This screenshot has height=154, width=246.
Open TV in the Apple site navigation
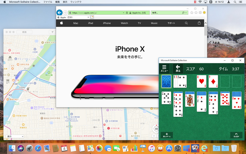[139, 23]
